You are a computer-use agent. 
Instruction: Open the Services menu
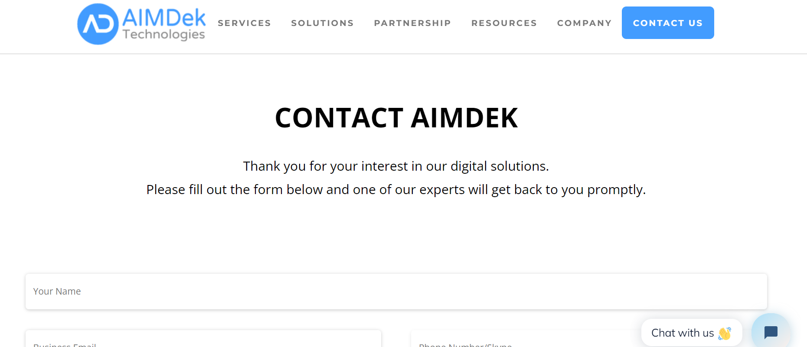[244, 23]
